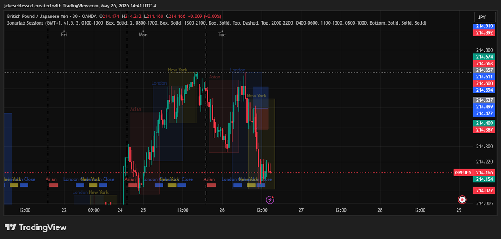
Task: Click 09:00 on the time axis
Action: (94, 210)
